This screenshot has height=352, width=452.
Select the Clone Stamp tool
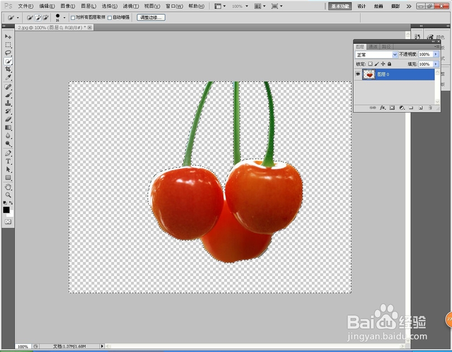[x=8, y=103]
